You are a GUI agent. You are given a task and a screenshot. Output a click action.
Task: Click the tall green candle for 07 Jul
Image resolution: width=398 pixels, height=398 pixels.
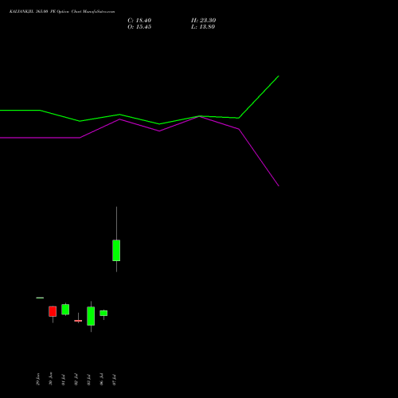tap(116, 251)
